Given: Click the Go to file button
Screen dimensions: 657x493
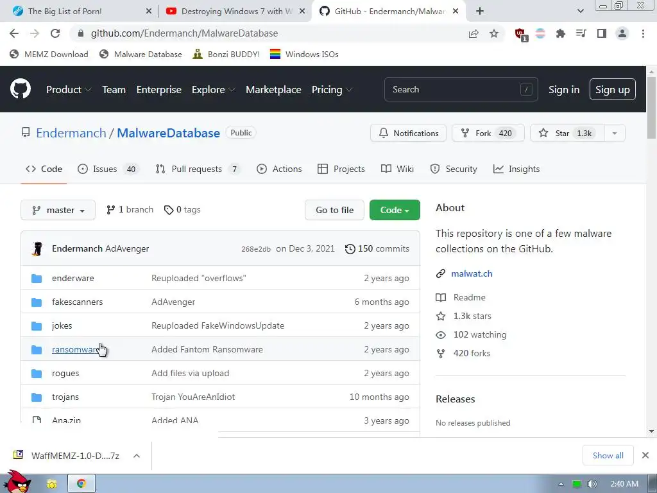Looking at the screenshot, I should [334, 210].
